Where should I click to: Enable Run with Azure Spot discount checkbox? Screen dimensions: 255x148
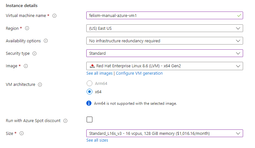click(90, 119)
